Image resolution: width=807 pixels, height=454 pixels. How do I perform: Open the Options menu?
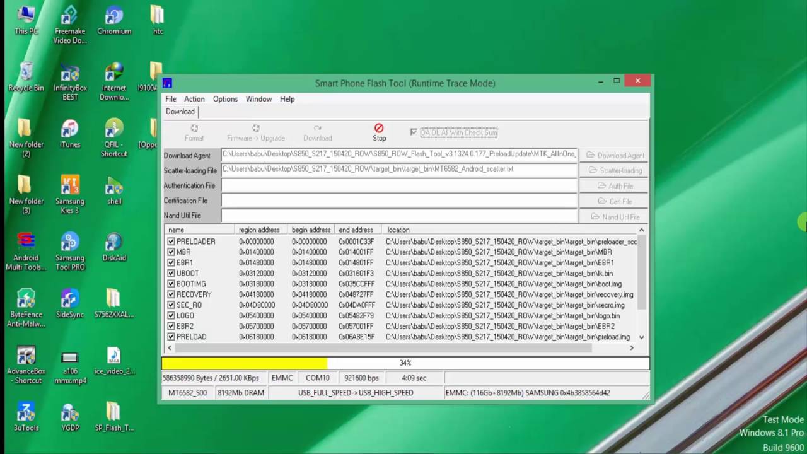[x=225, y=99]
